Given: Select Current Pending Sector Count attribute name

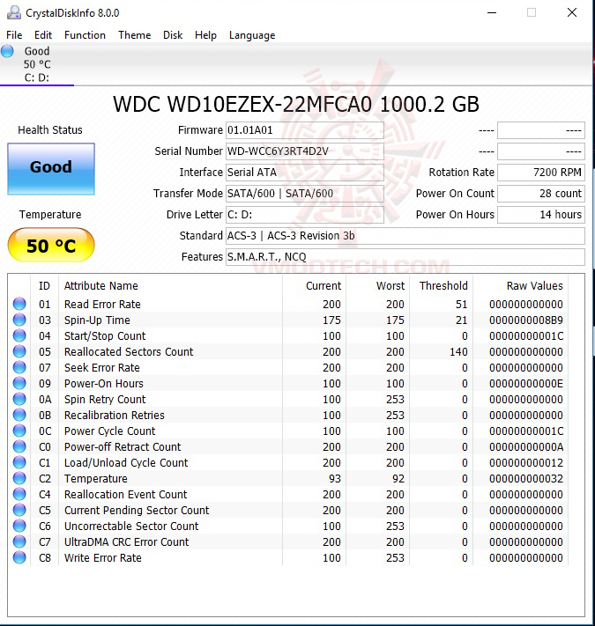Looking at the screenshot, I should click(137, 511).
